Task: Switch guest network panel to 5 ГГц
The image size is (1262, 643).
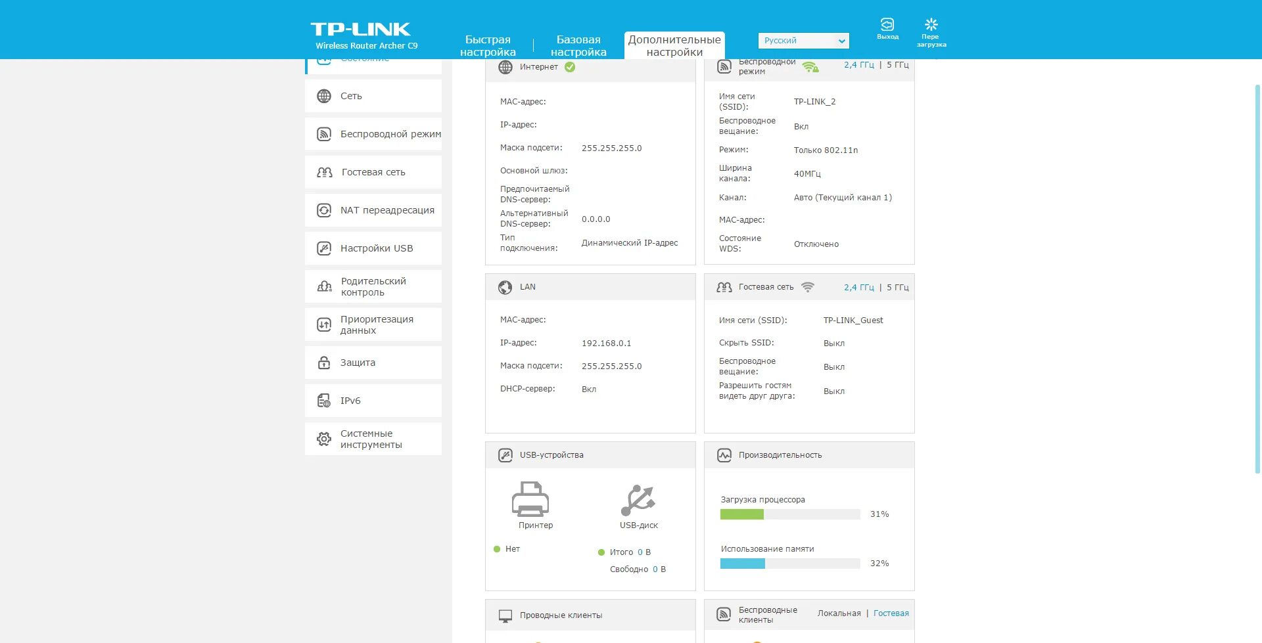Action: tap(898, 288)
